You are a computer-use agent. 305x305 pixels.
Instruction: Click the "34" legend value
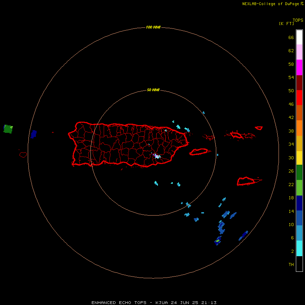pos(291,144)
